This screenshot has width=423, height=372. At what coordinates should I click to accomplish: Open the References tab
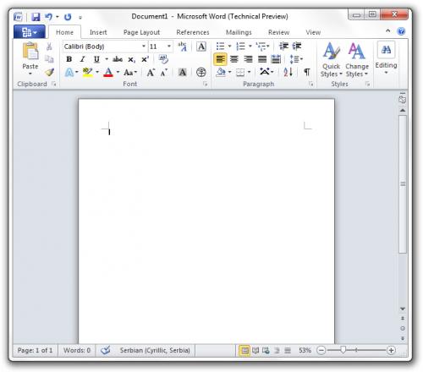[193, 32]
